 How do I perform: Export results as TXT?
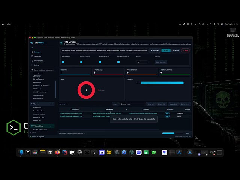tap(162, 104)
